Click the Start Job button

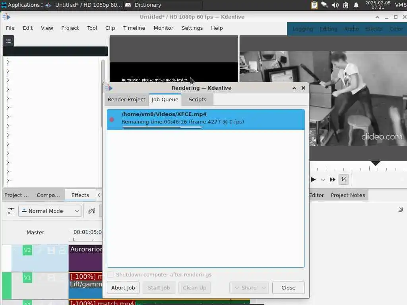point(159,288)
